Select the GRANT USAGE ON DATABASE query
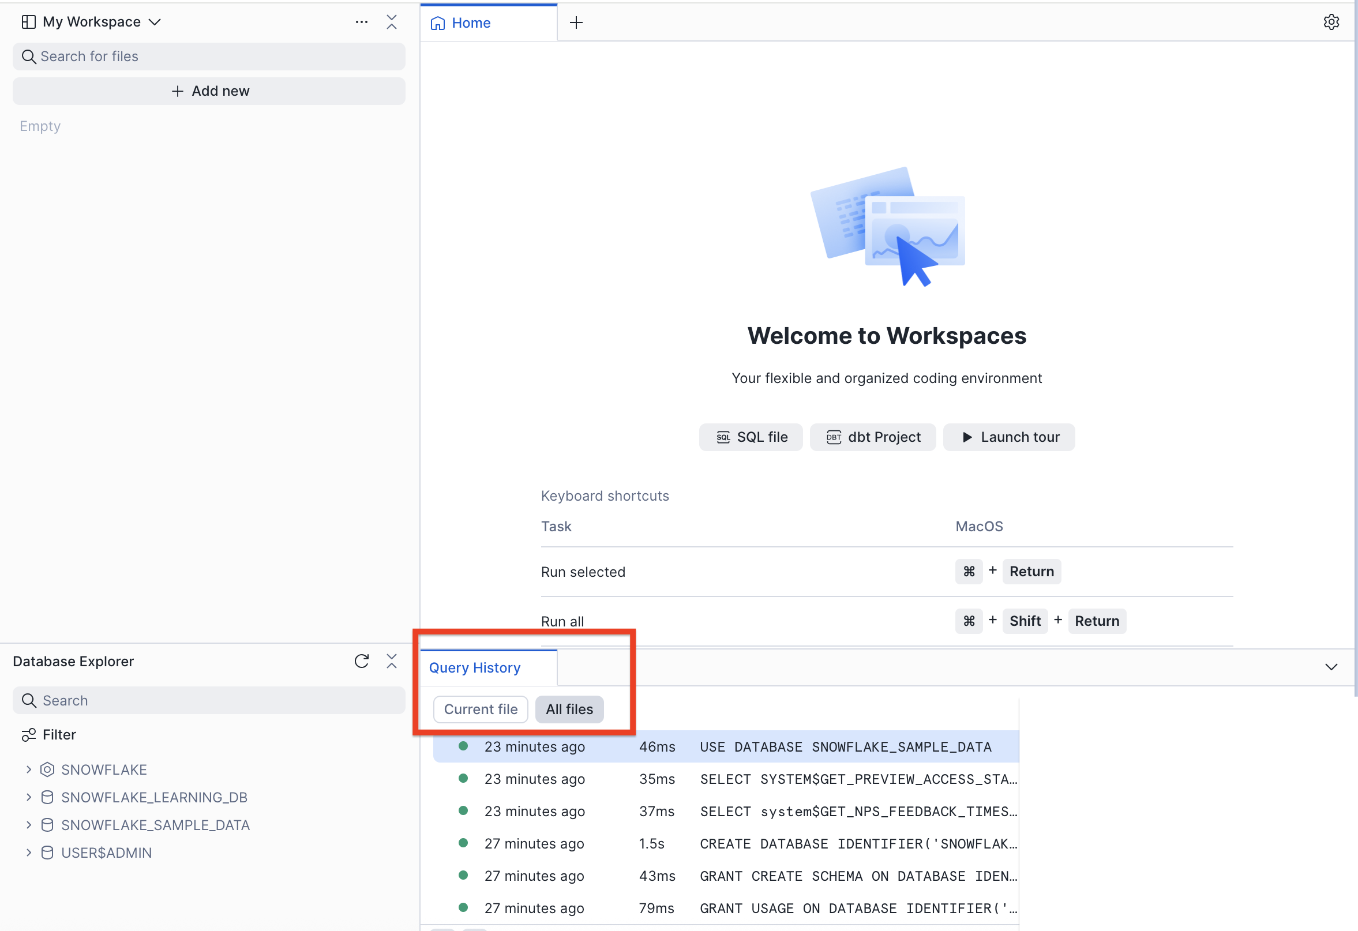The width and height of the screenshot is (1358, 931). [726, 908]
